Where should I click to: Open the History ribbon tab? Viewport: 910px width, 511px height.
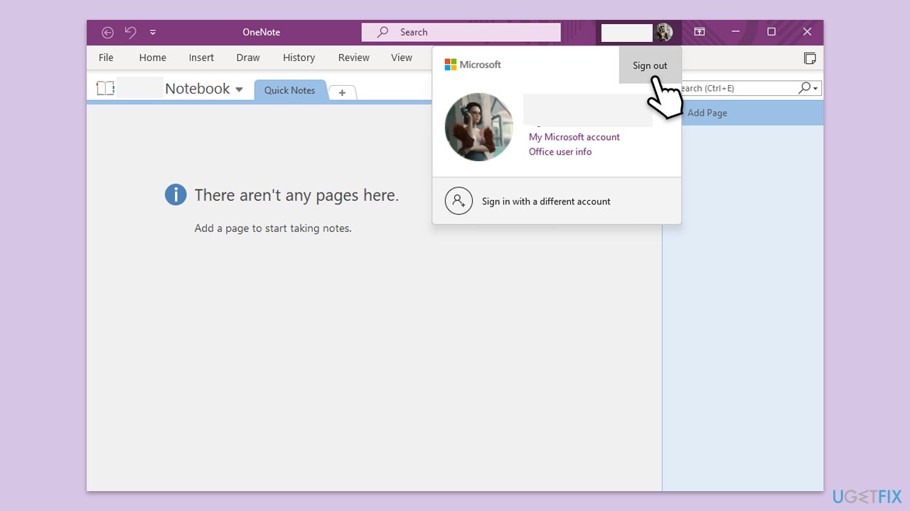coord(299,57)
